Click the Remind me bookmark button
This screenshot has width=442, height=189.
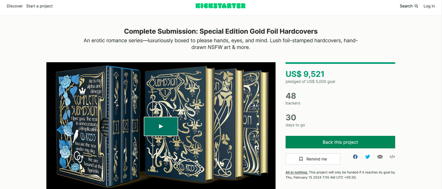313,159
